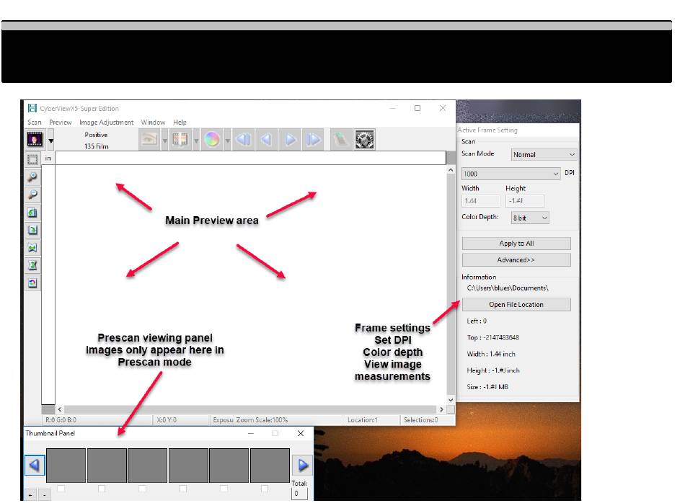Select the marquee selection tool

[32, 159]
